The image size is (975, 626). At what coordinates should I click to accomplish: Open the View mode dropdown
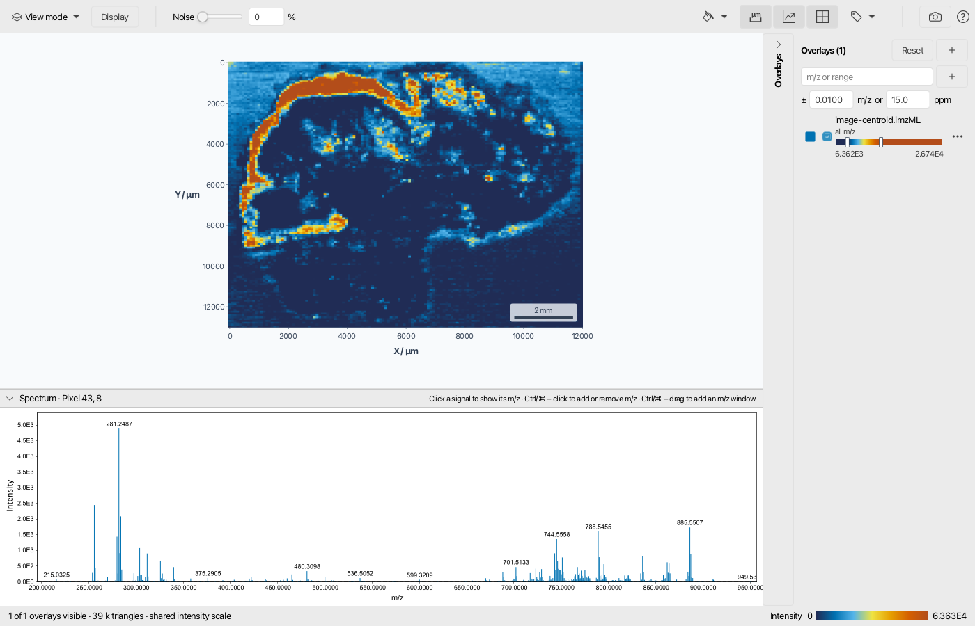pos(45,17)
